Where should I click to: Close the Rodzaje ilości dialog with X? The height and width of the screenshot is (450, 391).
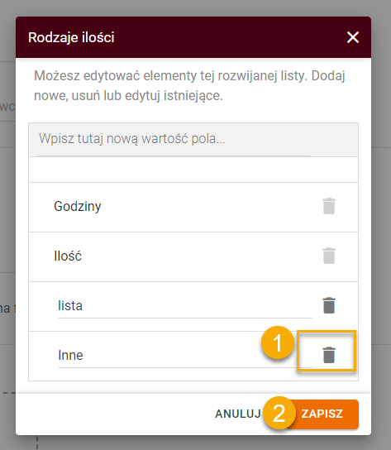click(352, 37)
